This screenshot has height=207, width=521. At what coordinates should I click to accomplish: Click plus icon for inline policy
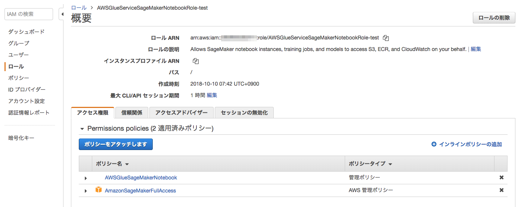pos(434,144)
